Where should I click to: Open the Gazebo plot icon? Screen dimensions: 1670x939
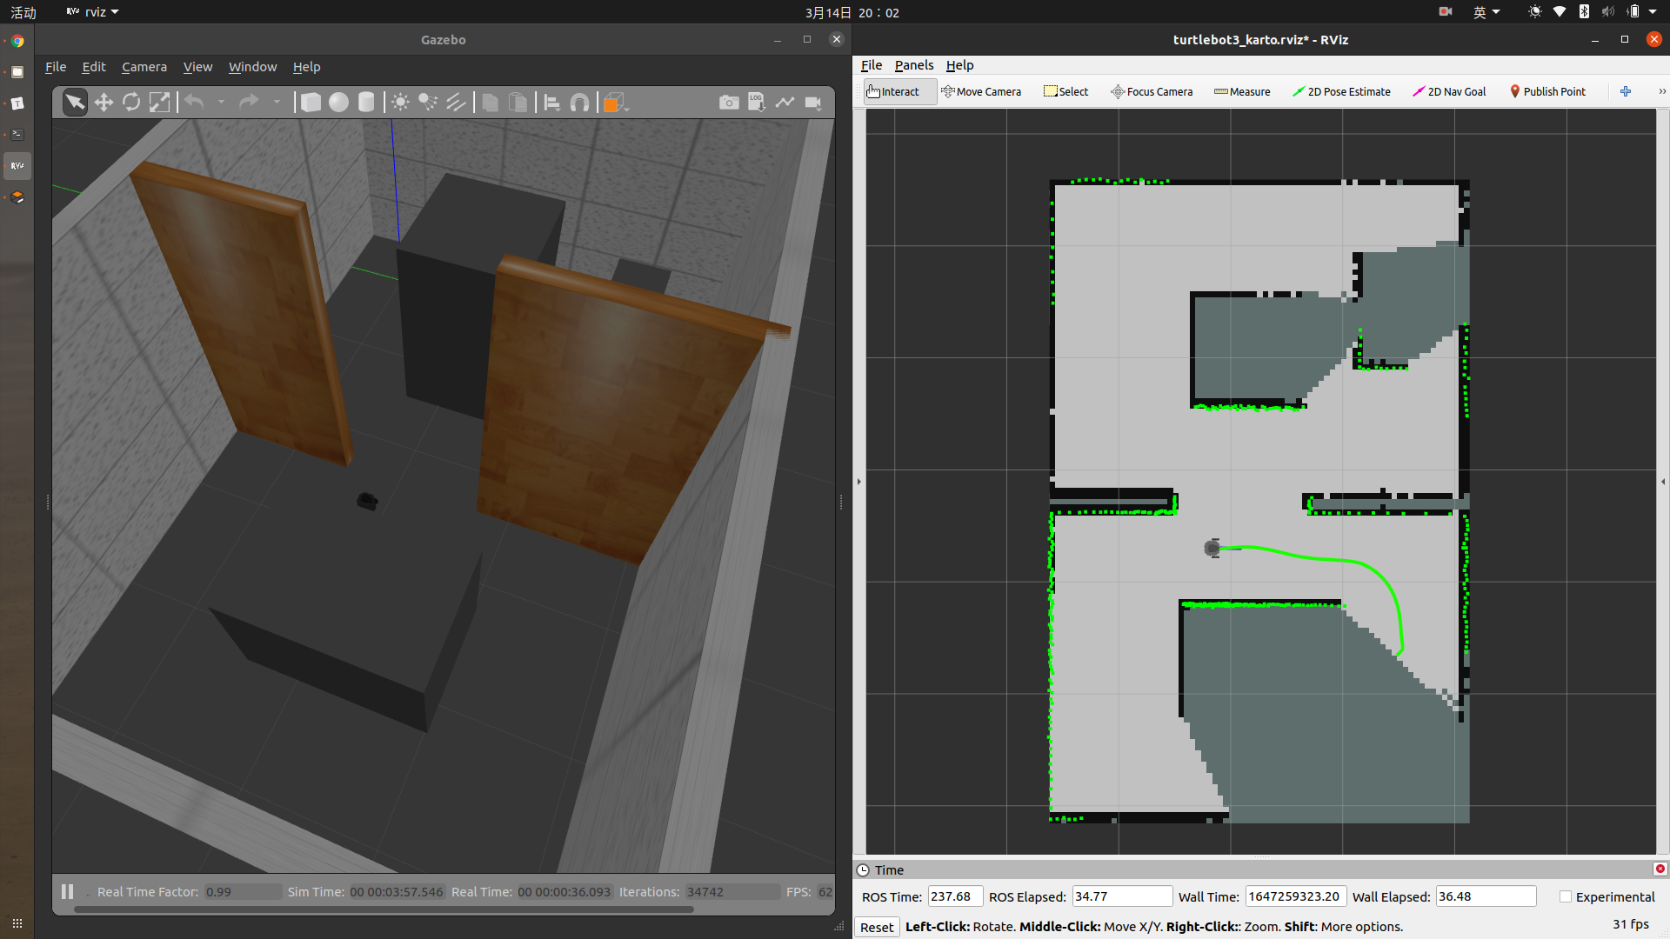click(785, 103)
